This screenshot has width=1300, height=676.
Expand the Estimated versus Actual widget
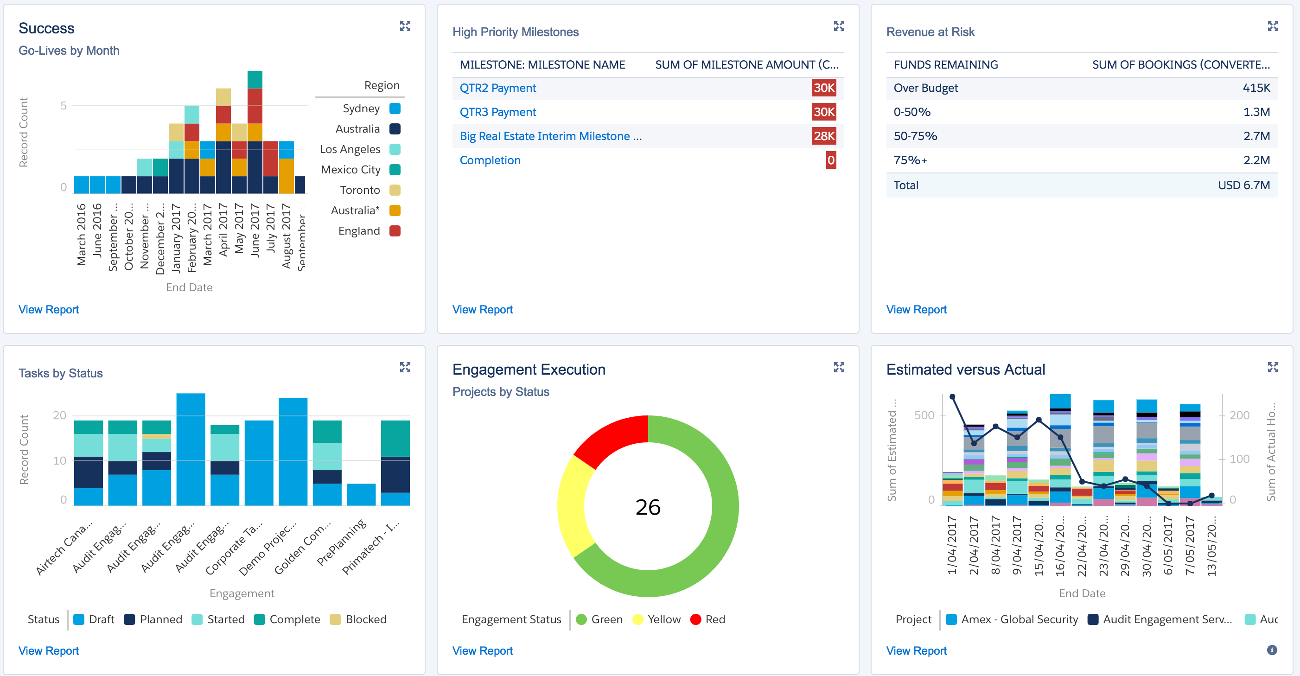pyautogui.click(x=1272, y=367)
